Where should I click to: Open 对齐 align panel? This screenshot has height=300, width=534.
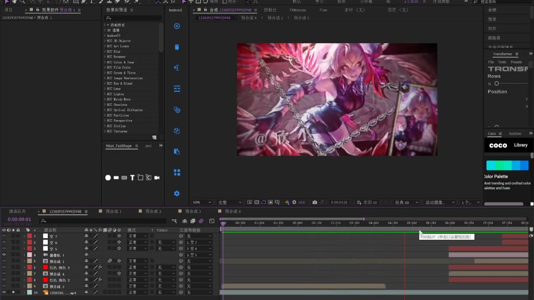click(x=492, y=29)
